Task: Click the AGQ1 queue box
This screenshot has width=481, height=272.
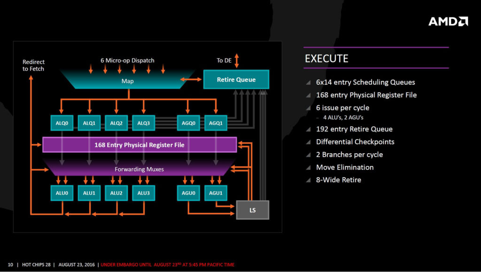Action: [x=216, y=123]
